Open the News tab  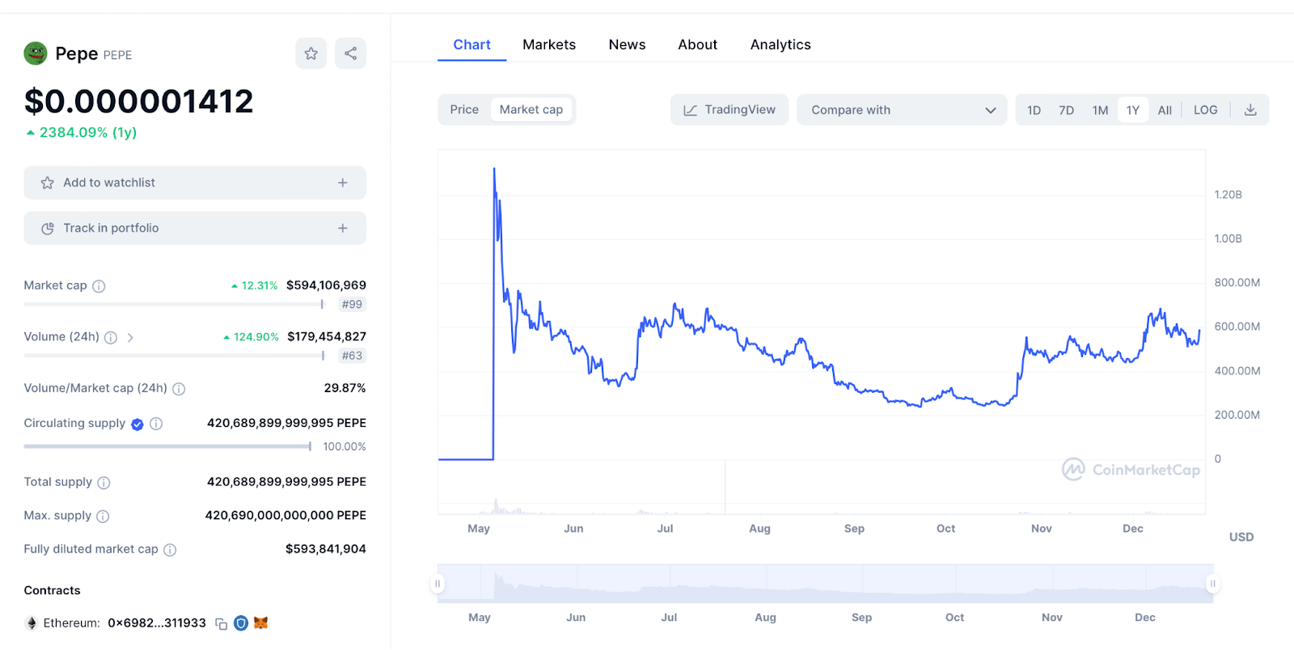coord(627,44)
